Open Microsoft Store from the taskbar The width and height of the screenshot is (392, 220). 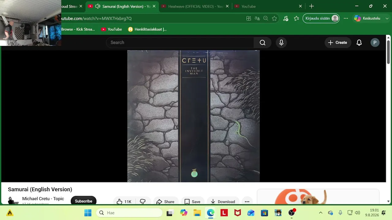coord(265,213)
